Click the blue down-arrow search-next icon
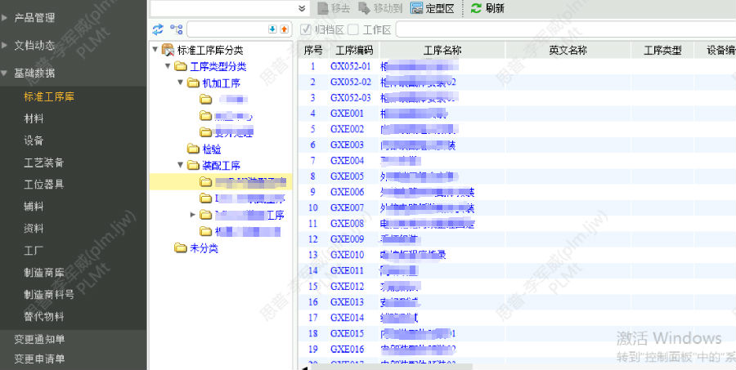Viewport: 736px width, 370px height. [272, 29]
